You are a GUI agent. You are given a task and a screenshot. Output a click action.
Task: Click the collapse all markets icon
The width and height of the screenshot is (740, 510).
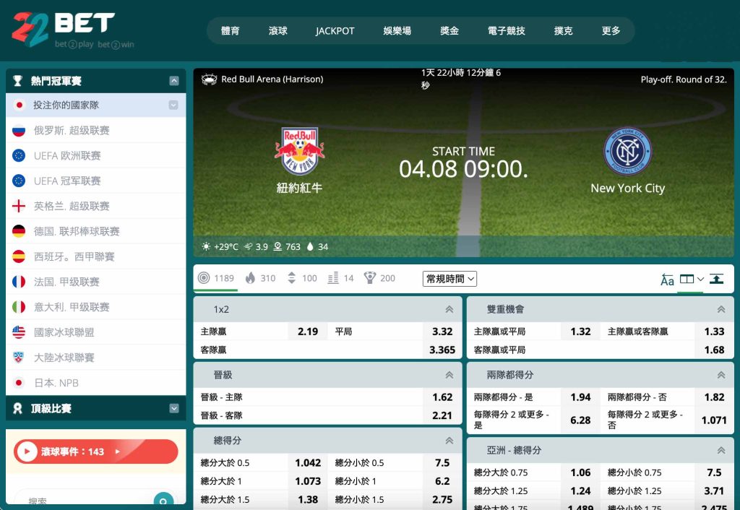coord(716,279)
